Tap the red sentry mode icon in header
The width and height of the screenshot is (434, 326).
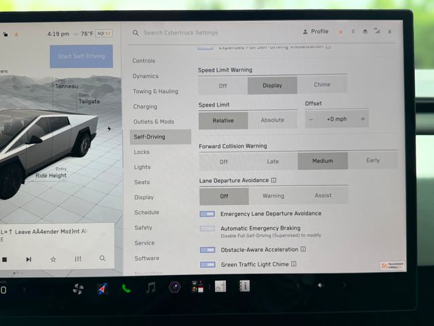(340, 32)
